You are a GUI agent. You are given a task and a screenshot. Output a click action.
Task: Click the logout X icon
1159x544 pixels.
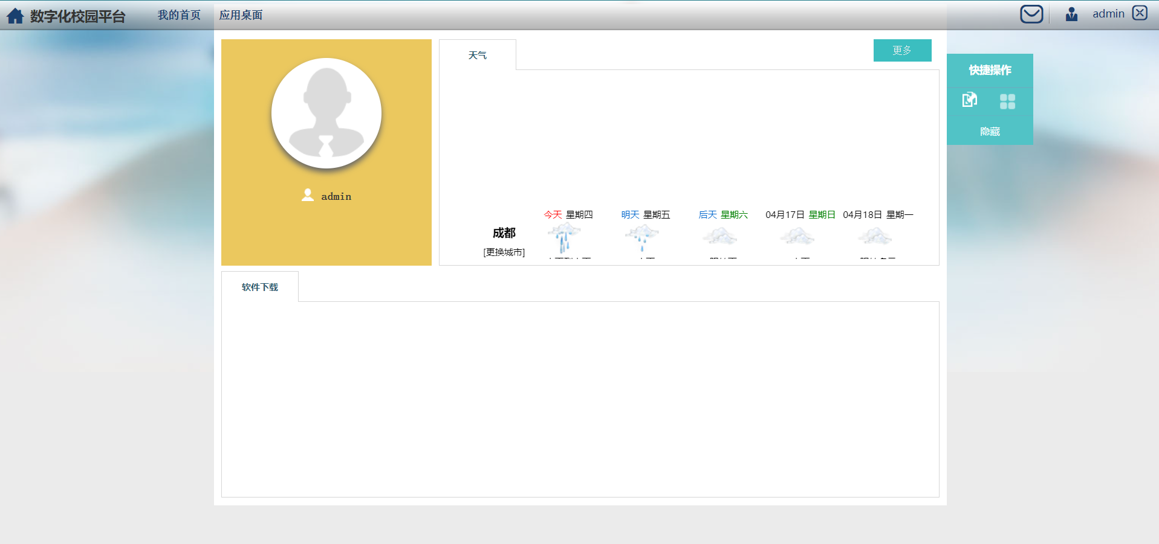pos(1140,13)
